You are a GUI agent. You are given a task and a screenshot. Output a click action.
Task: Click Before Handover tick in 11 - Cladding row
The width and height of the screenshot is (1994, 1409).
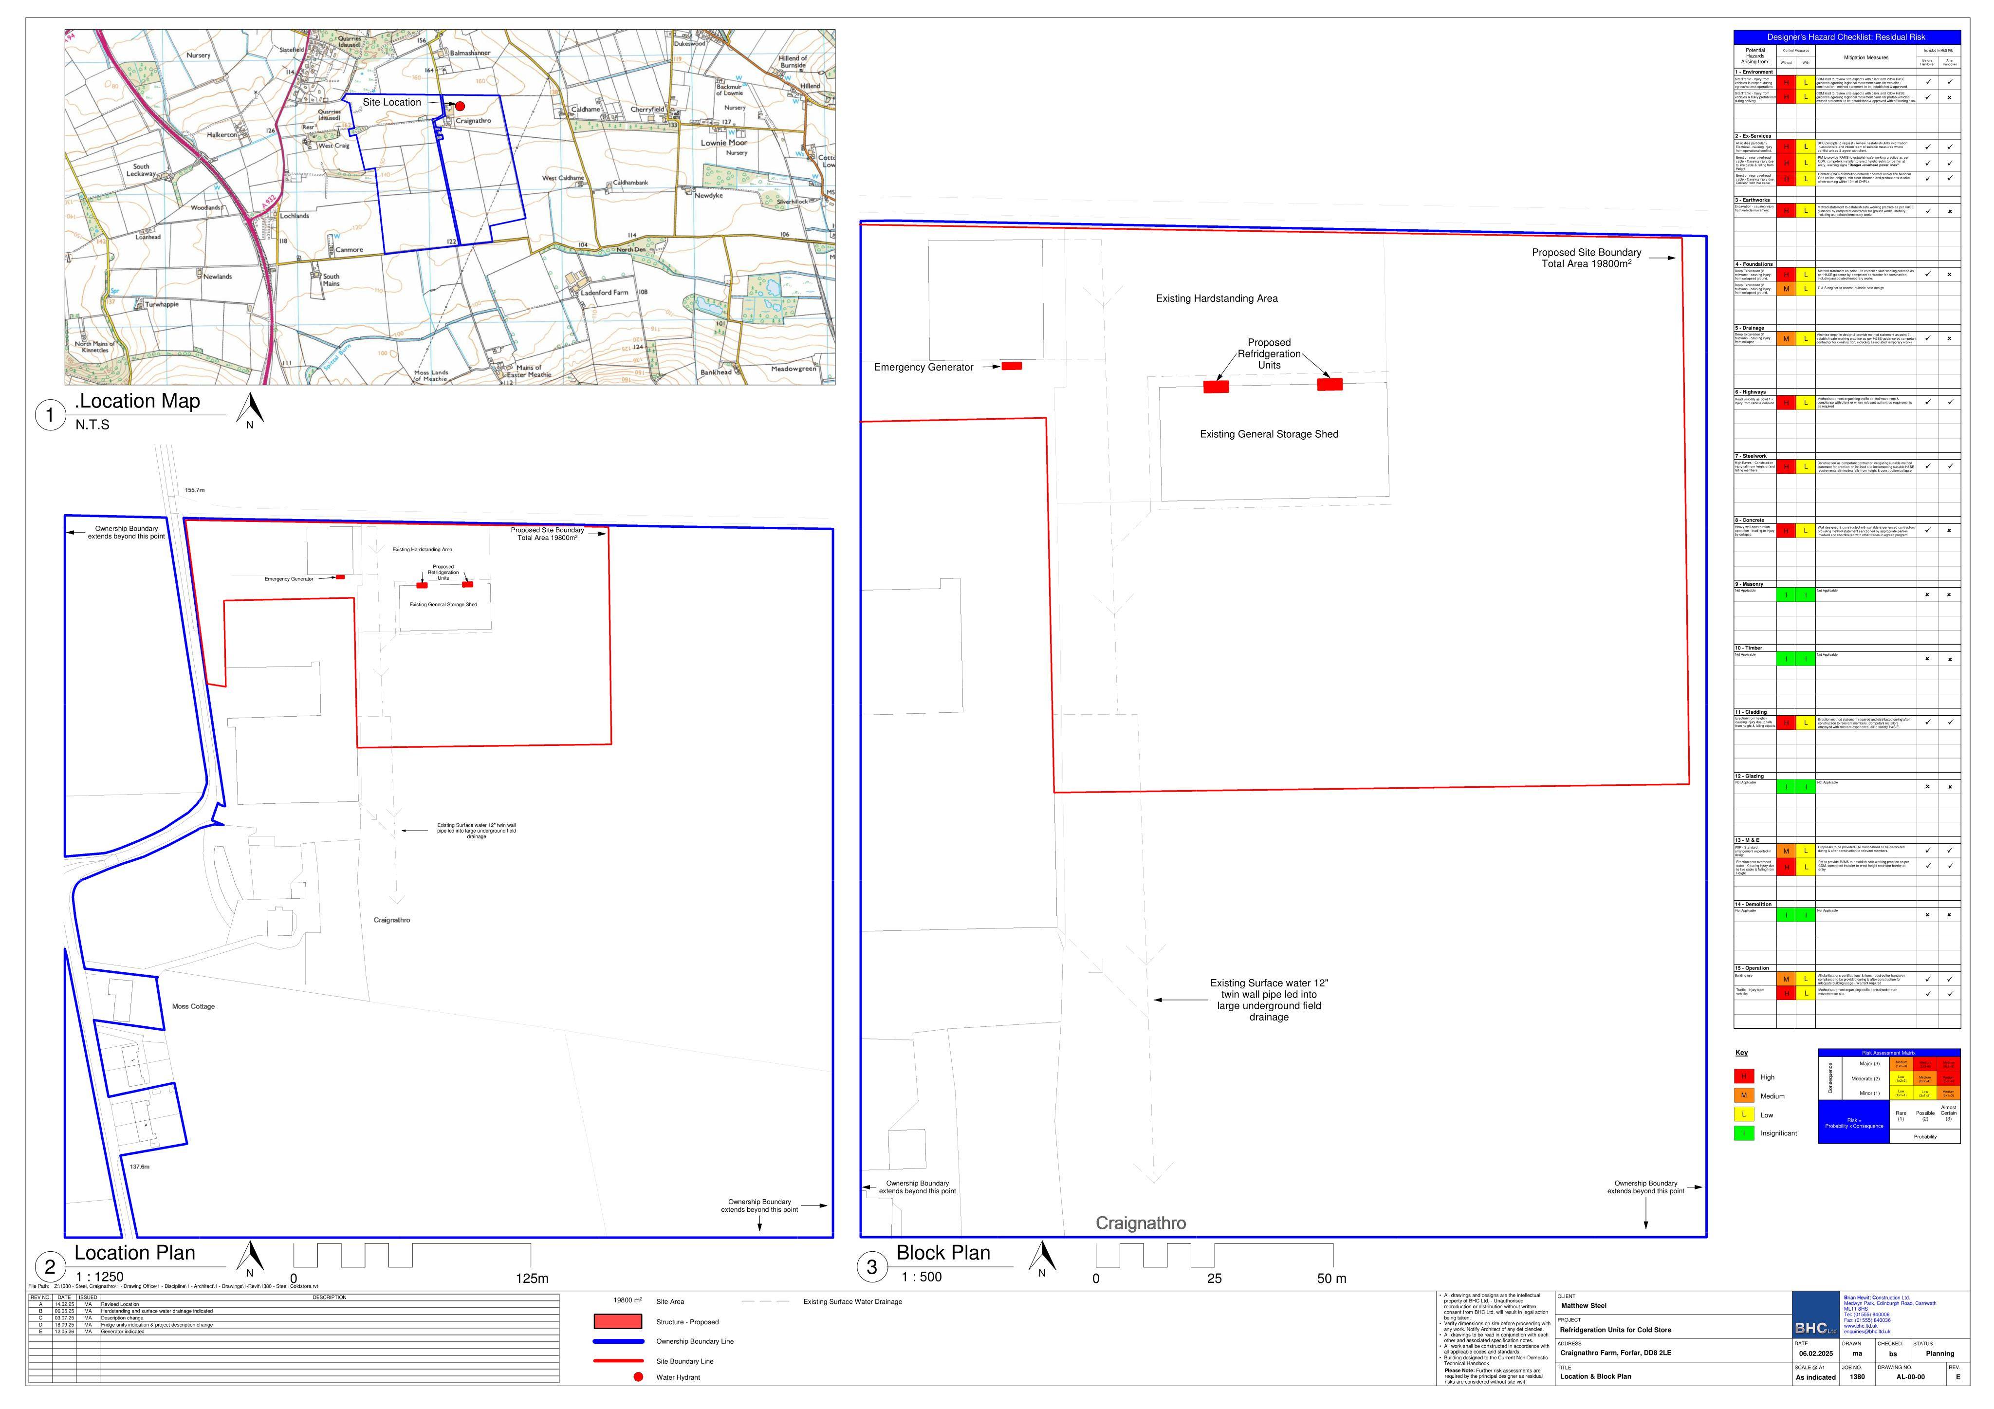click(x=1928, y=722)
